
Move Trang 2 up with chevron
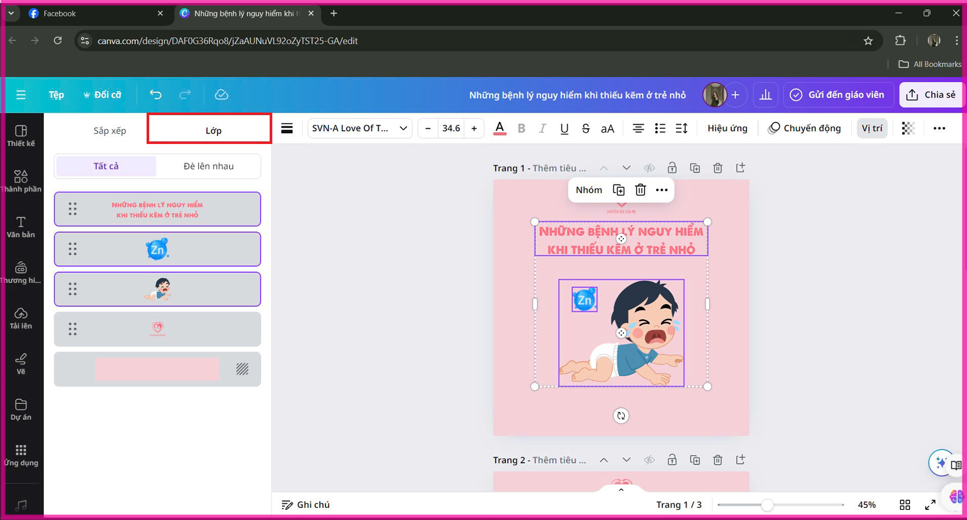603,460
